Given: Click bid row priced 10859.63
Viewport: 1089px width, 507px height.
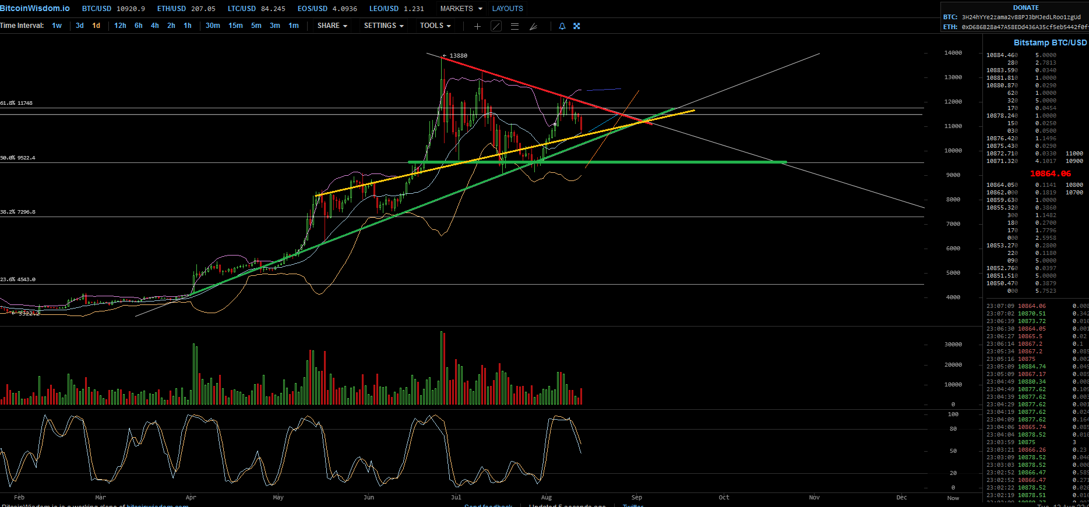Looking at the screenshot, I should pos(1002,200).
